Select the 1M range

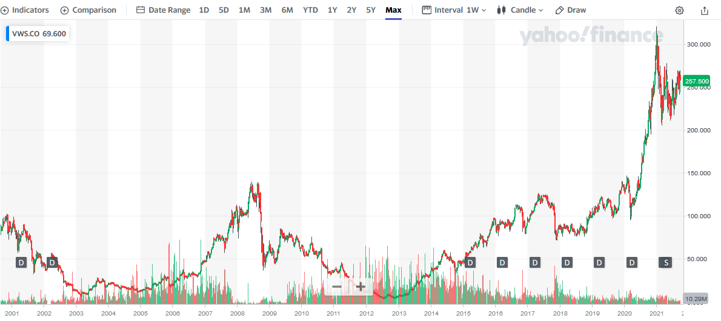[x=244, y=10]
